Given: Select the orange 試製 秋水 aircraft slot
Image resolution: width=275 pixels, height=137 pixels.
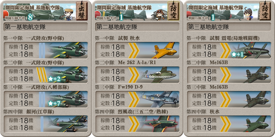Looking at the screenshot, I should pos(137,50).
